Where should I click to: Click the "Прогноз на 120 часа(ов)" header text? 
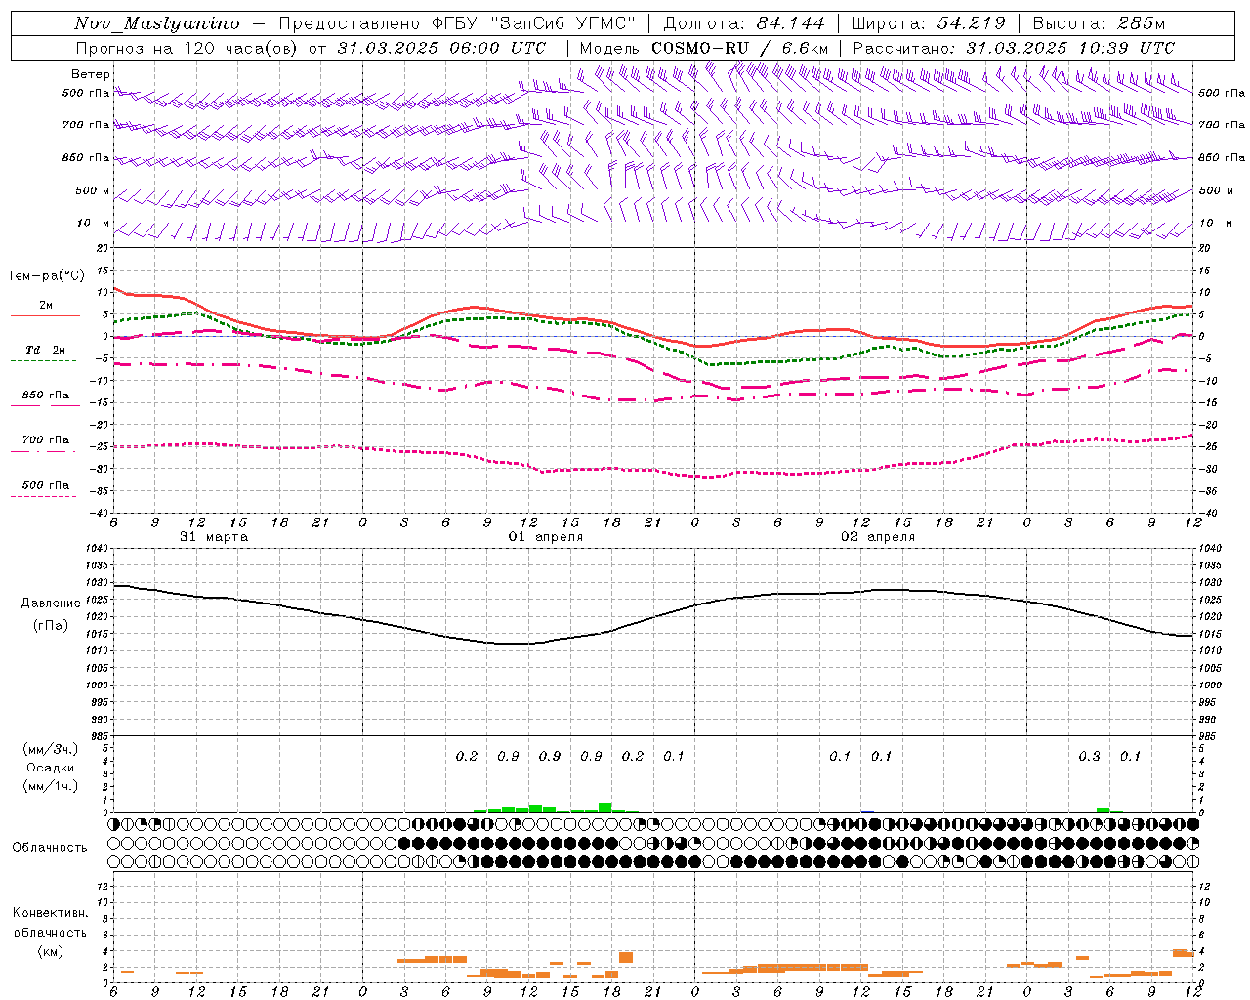[187, 48]
